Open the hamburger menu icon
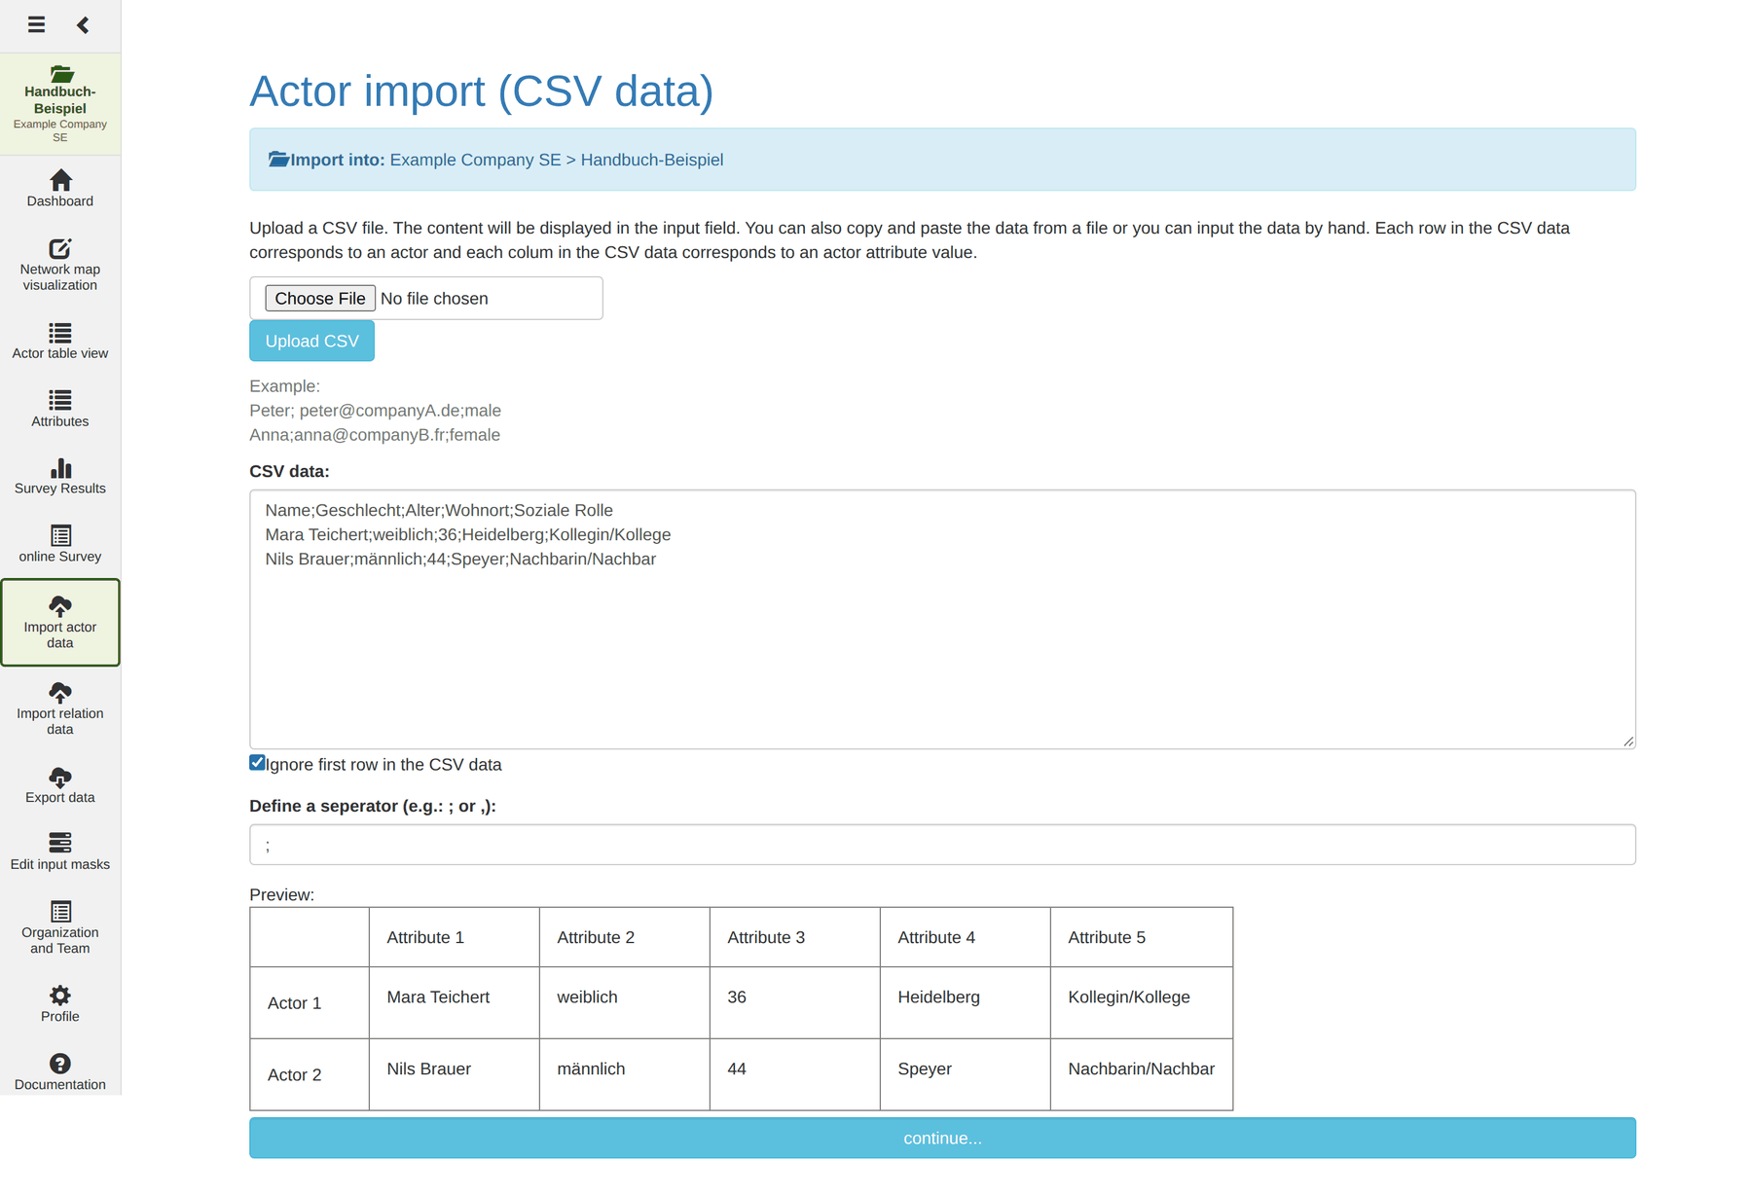 36,24
